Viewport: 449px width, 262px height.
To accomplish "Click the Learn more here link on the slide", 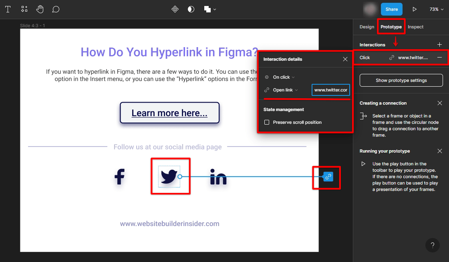I will click(169, 113).
